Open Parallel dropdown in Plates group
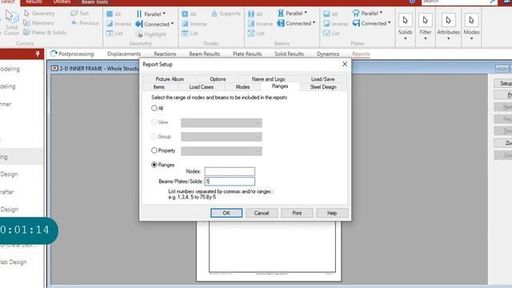 [x=367, y=14]
